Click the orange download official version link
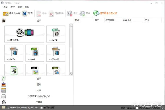 tap(108, 13)
